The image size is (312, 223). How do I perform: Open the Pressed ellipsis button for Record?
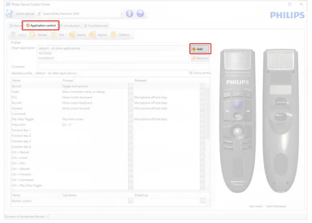tap(130, 86)
